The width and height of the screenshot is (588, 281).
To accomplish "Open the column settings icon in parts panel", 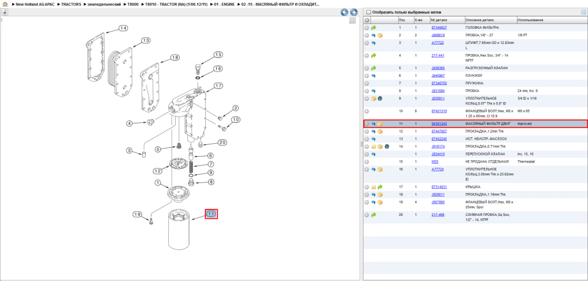I will point(583,12).
